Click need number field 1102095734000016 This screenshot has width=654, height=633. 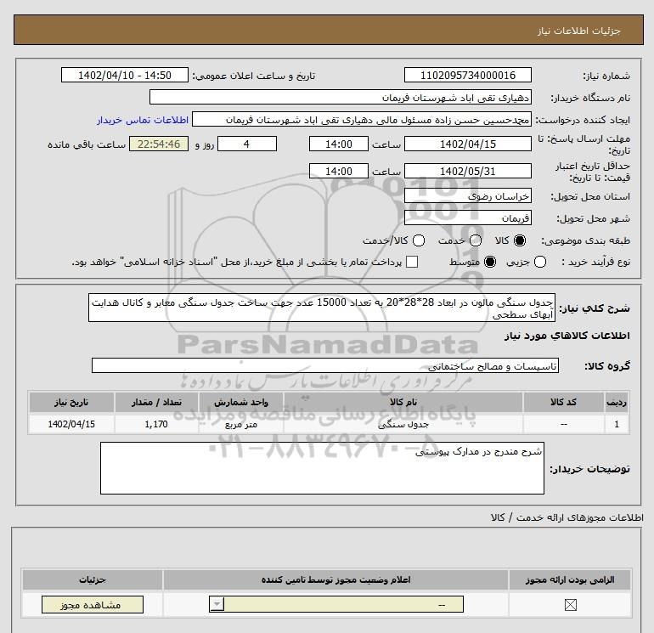coord(467,75)
